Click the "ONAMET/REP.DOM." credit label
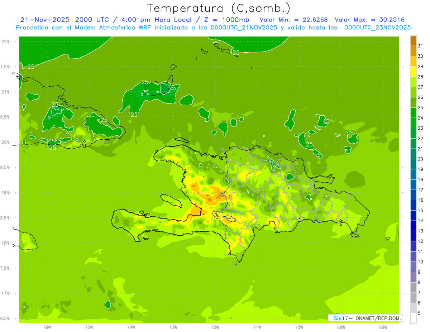This screenshot has height=332, width=430. [378, 318]
